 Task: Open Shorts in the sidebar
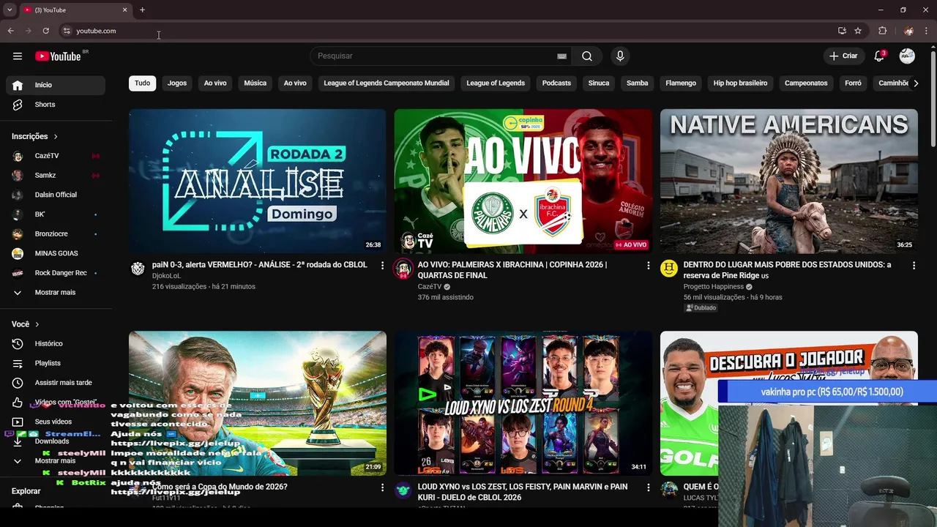pyautogui.click(x=56, y=105)
